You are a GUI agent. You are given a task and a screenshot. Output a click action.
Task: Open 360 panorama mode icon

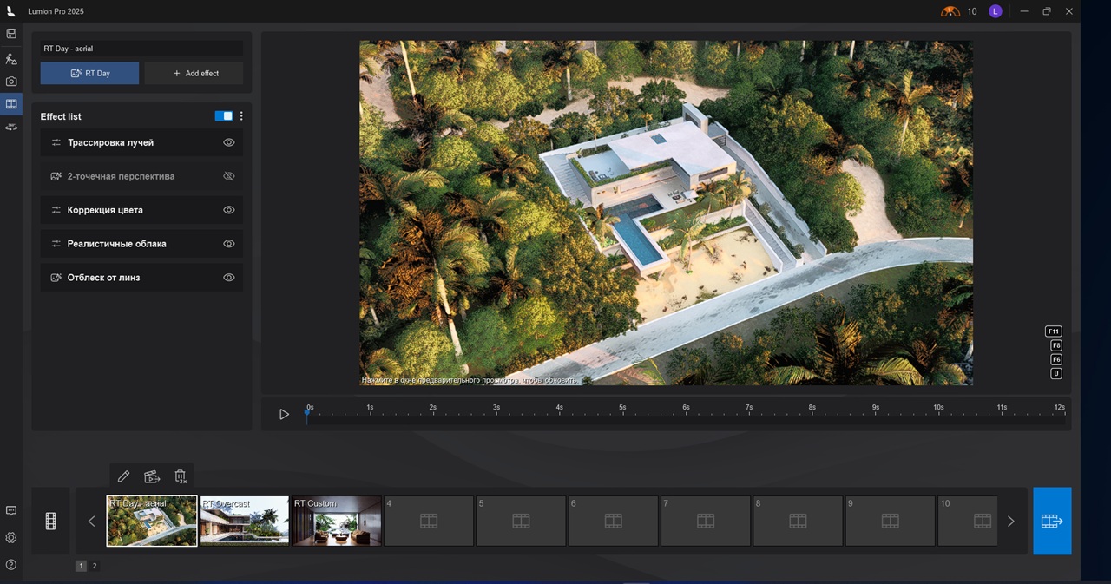[11, 128]
